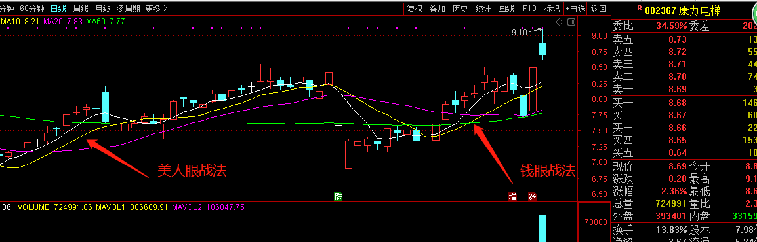Click the green 跌 marker badge
757x242 pixels.
(339, 196)
